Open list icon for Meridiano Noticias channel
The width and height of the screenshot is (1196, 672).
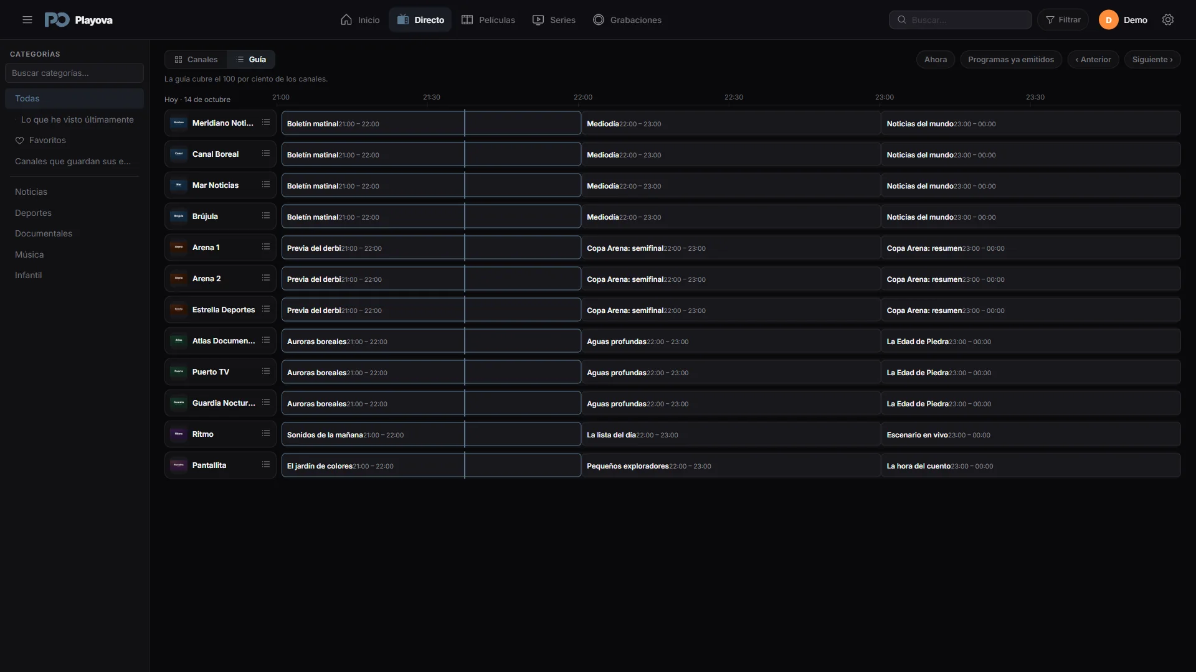coord(266,123)
